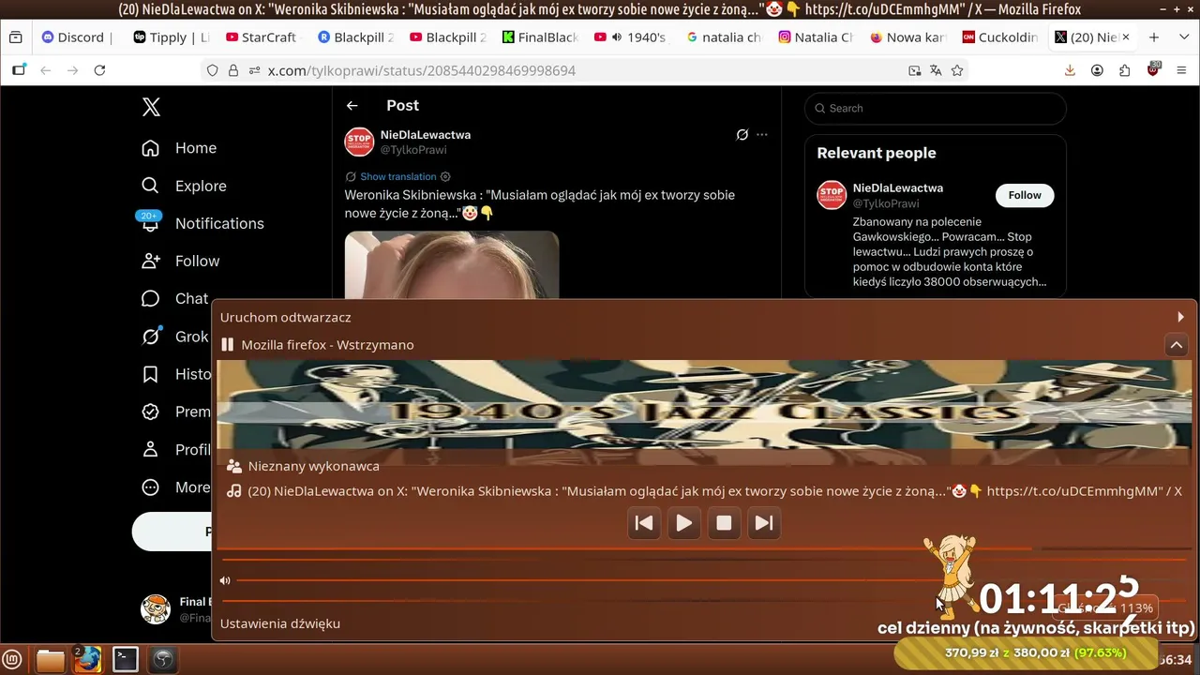The width and height of the screenshot is (1200, 675).
Task: Open the Firefox extensions puzzle icon
Action: pyautogui.click(x=1125, y=70)
